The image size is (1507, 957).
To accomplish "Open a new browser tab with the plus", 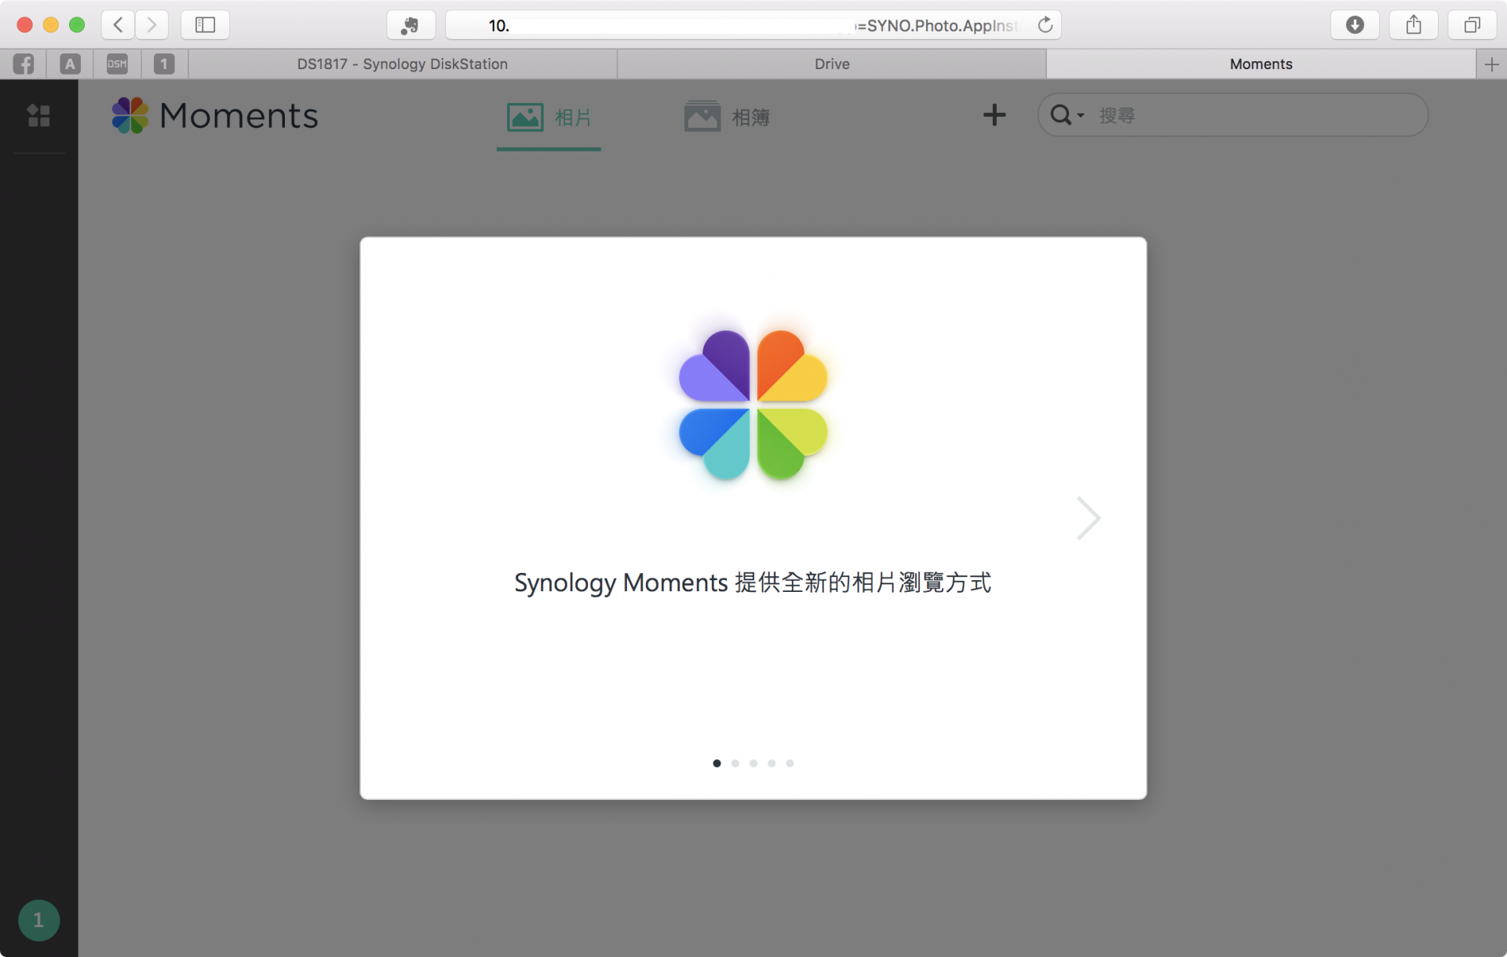I will [x=1491, y=64].
